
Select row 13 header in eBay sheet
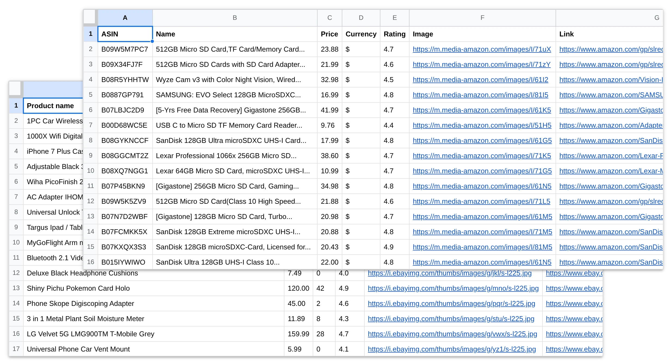click(x=16, y=288)
